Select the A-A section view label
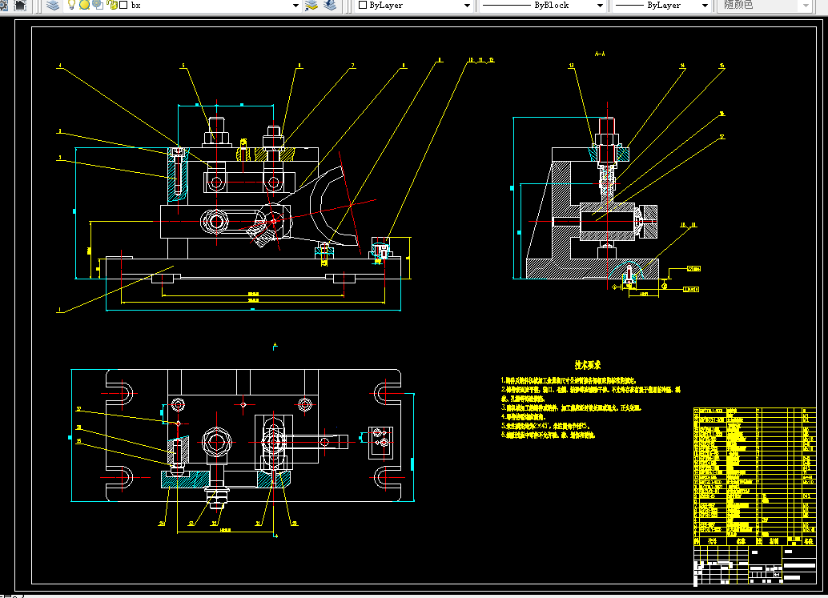This screenshot has height=598, width=828. [600, 54]
